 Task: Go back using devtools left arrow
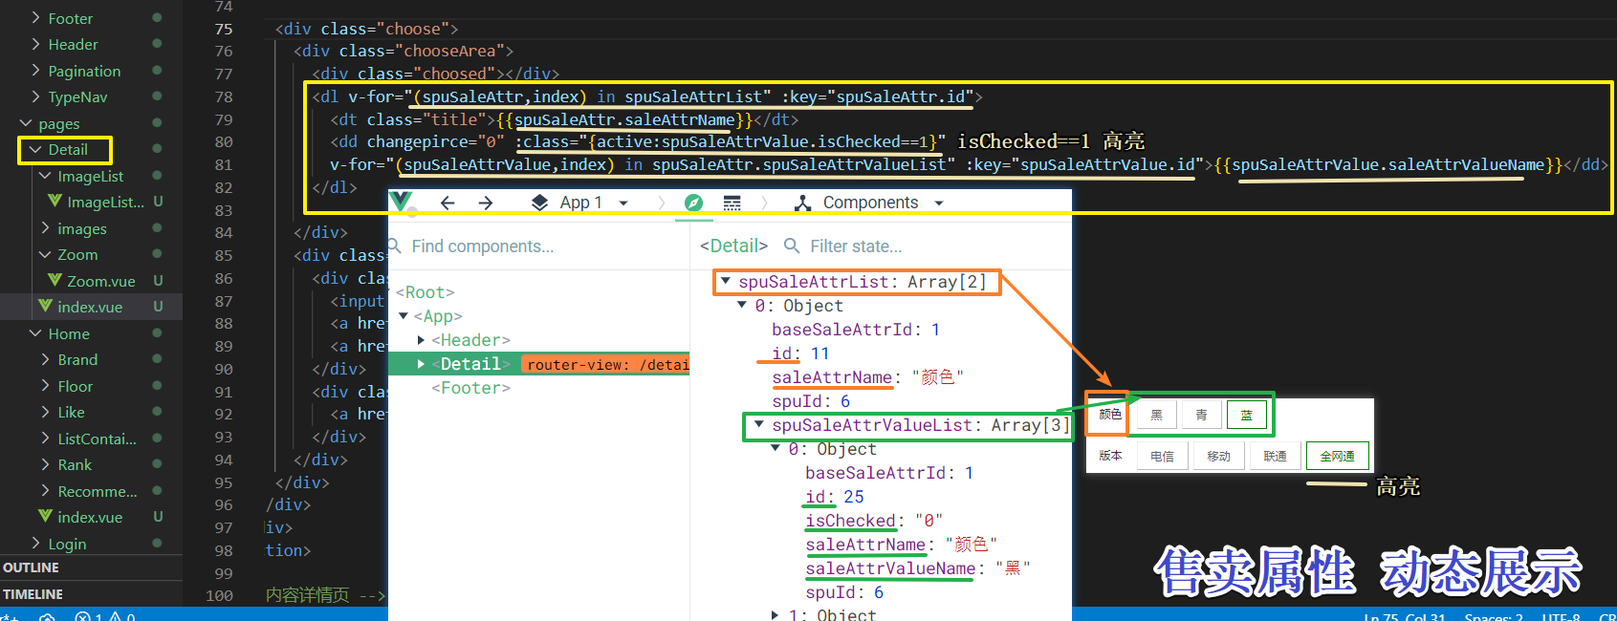[x=447, y=203]
